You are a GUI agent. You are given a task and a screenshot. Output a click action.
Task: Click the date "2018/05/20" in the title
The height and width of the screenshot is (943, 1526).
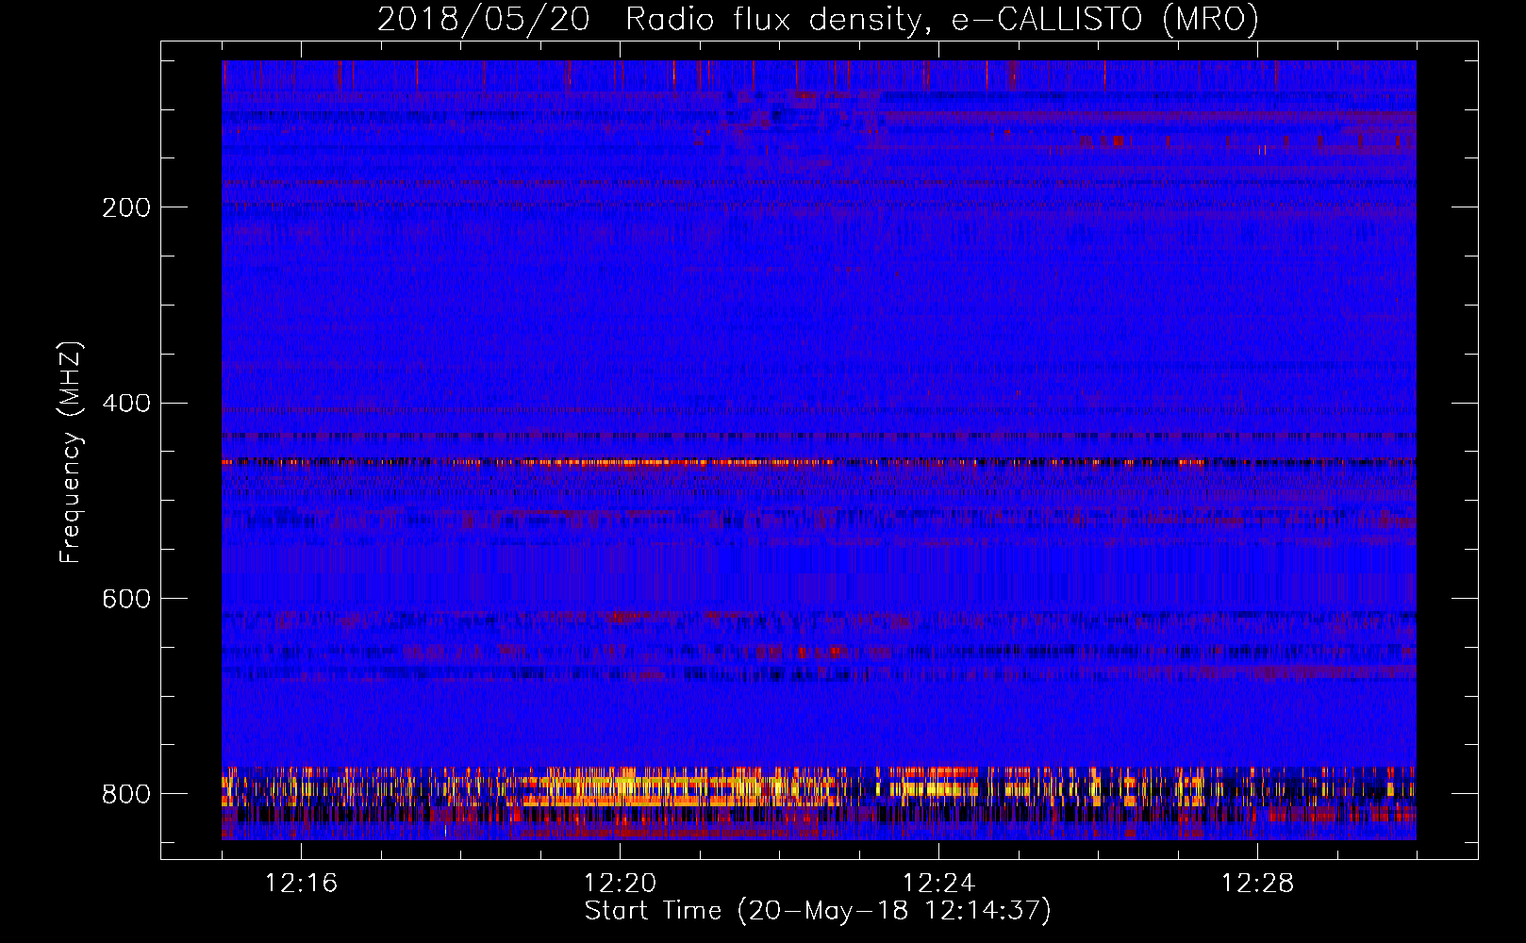point(484,19)
